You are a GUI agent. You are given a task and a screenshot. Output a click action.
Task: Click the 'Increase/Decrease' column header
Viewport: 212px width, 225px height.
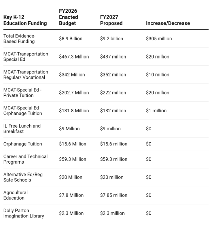(168, 23)
